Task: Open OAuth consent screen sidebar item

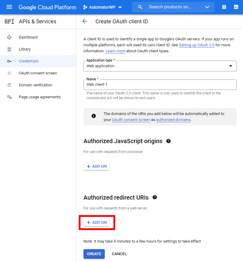Action: click(x=38, y=73)
